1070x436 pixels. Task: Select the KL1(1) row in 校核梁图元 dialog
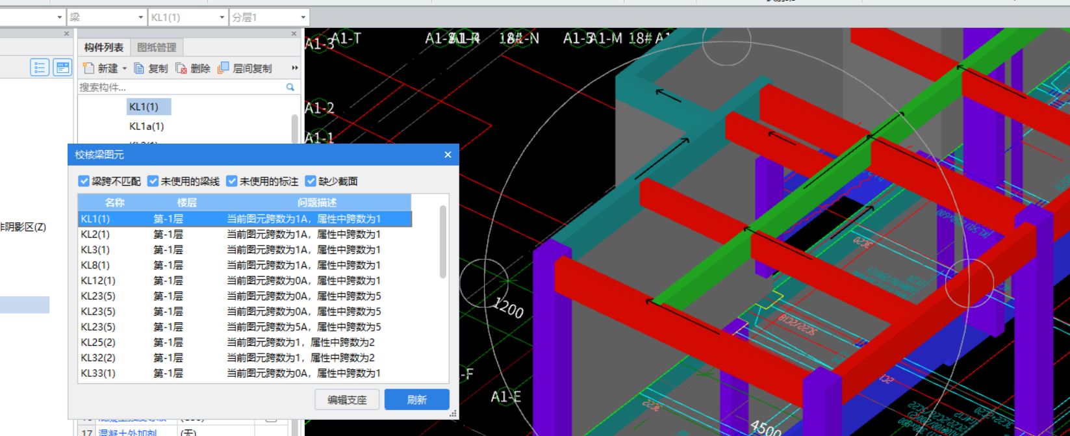tap(245, 219)
